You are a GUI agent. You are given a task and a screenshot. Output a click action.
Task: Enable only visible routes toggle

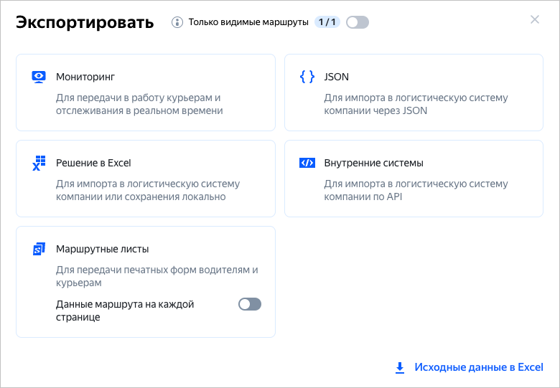357,22
